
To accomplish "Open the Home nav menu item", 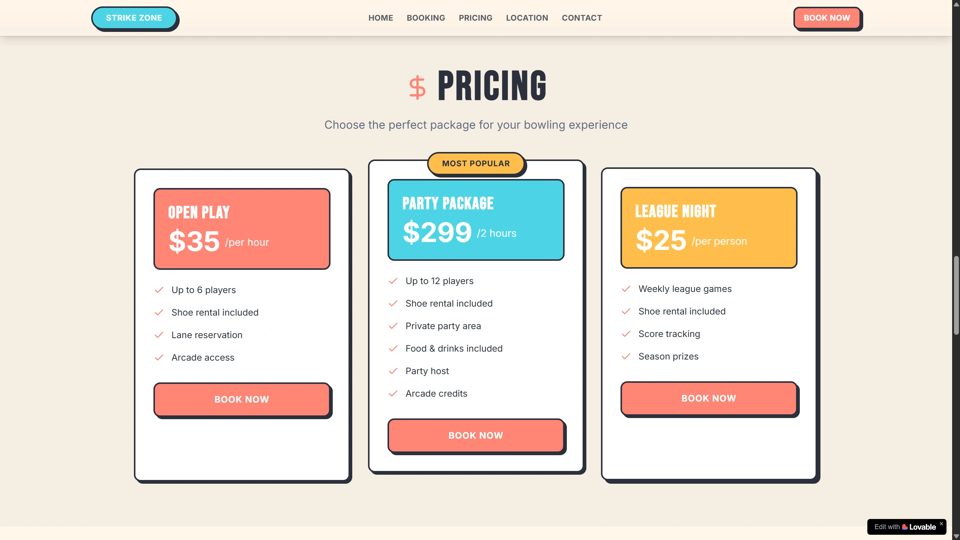I will 380,18.
